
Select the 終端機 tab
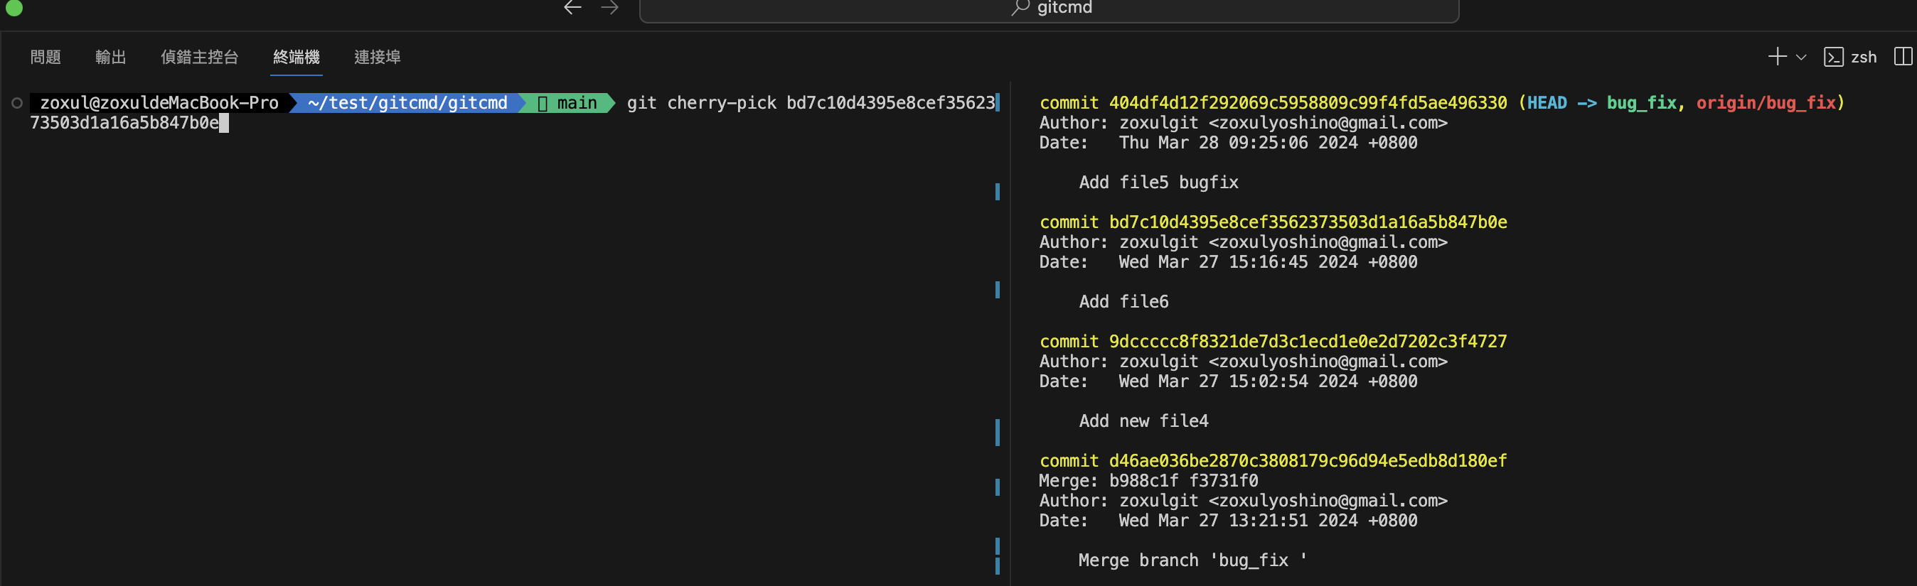pos(297,58)
